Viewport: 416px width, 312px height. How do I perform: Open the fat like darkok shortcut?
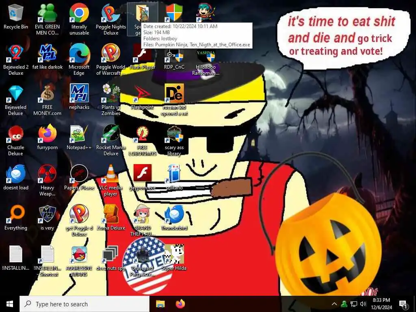47,57
